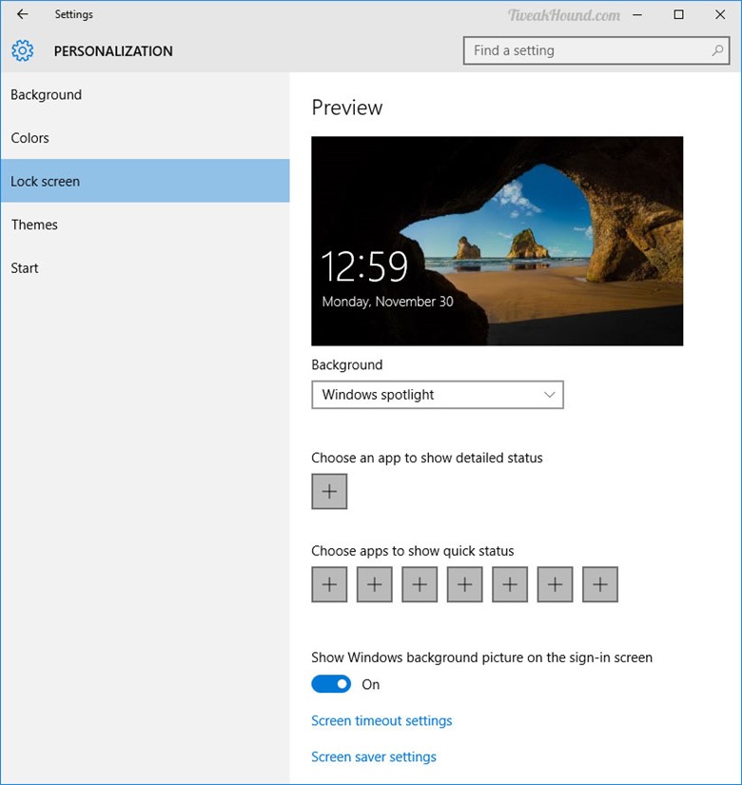Click 'Choose apps to show quick status' label
The height and width of the screenshot is (785, 742).
[x=413, y=551]
